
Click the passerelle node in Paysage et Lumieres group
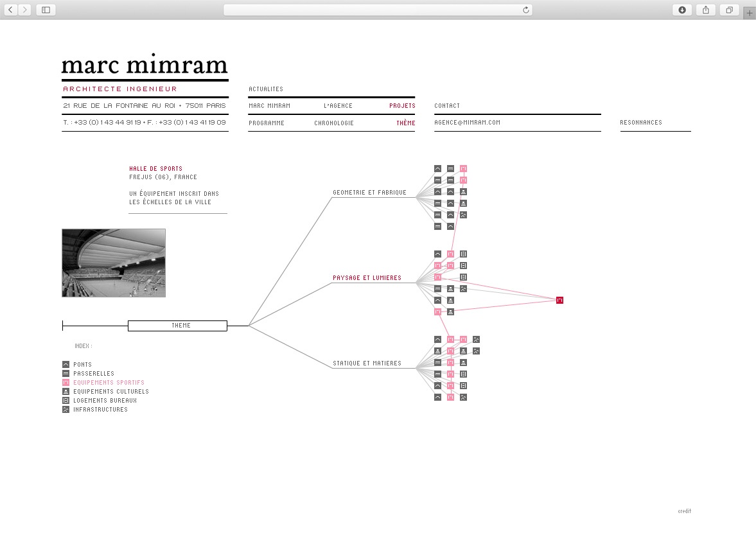pos(437,289)
